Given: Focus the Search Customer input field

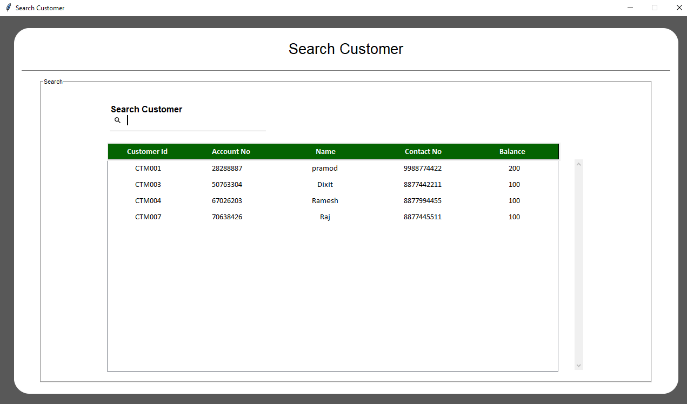Looking at the screenshot, I should coord(195,120).
